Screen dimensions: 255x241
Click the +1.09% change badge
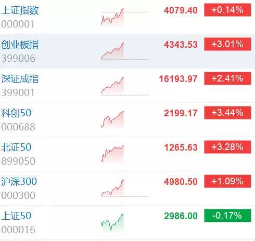[x=227, y=181]
